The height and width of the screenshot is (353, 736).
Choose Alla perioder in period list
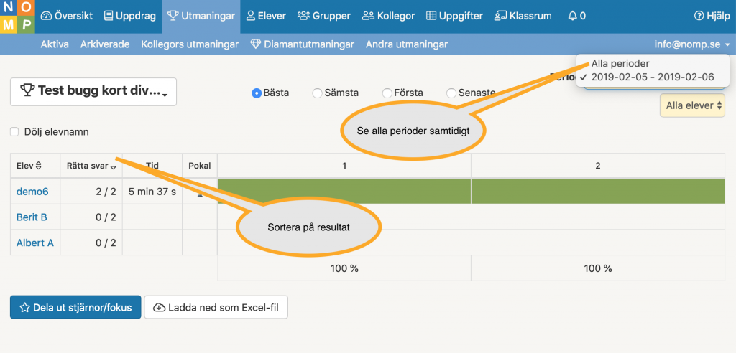tap(620, 63)
